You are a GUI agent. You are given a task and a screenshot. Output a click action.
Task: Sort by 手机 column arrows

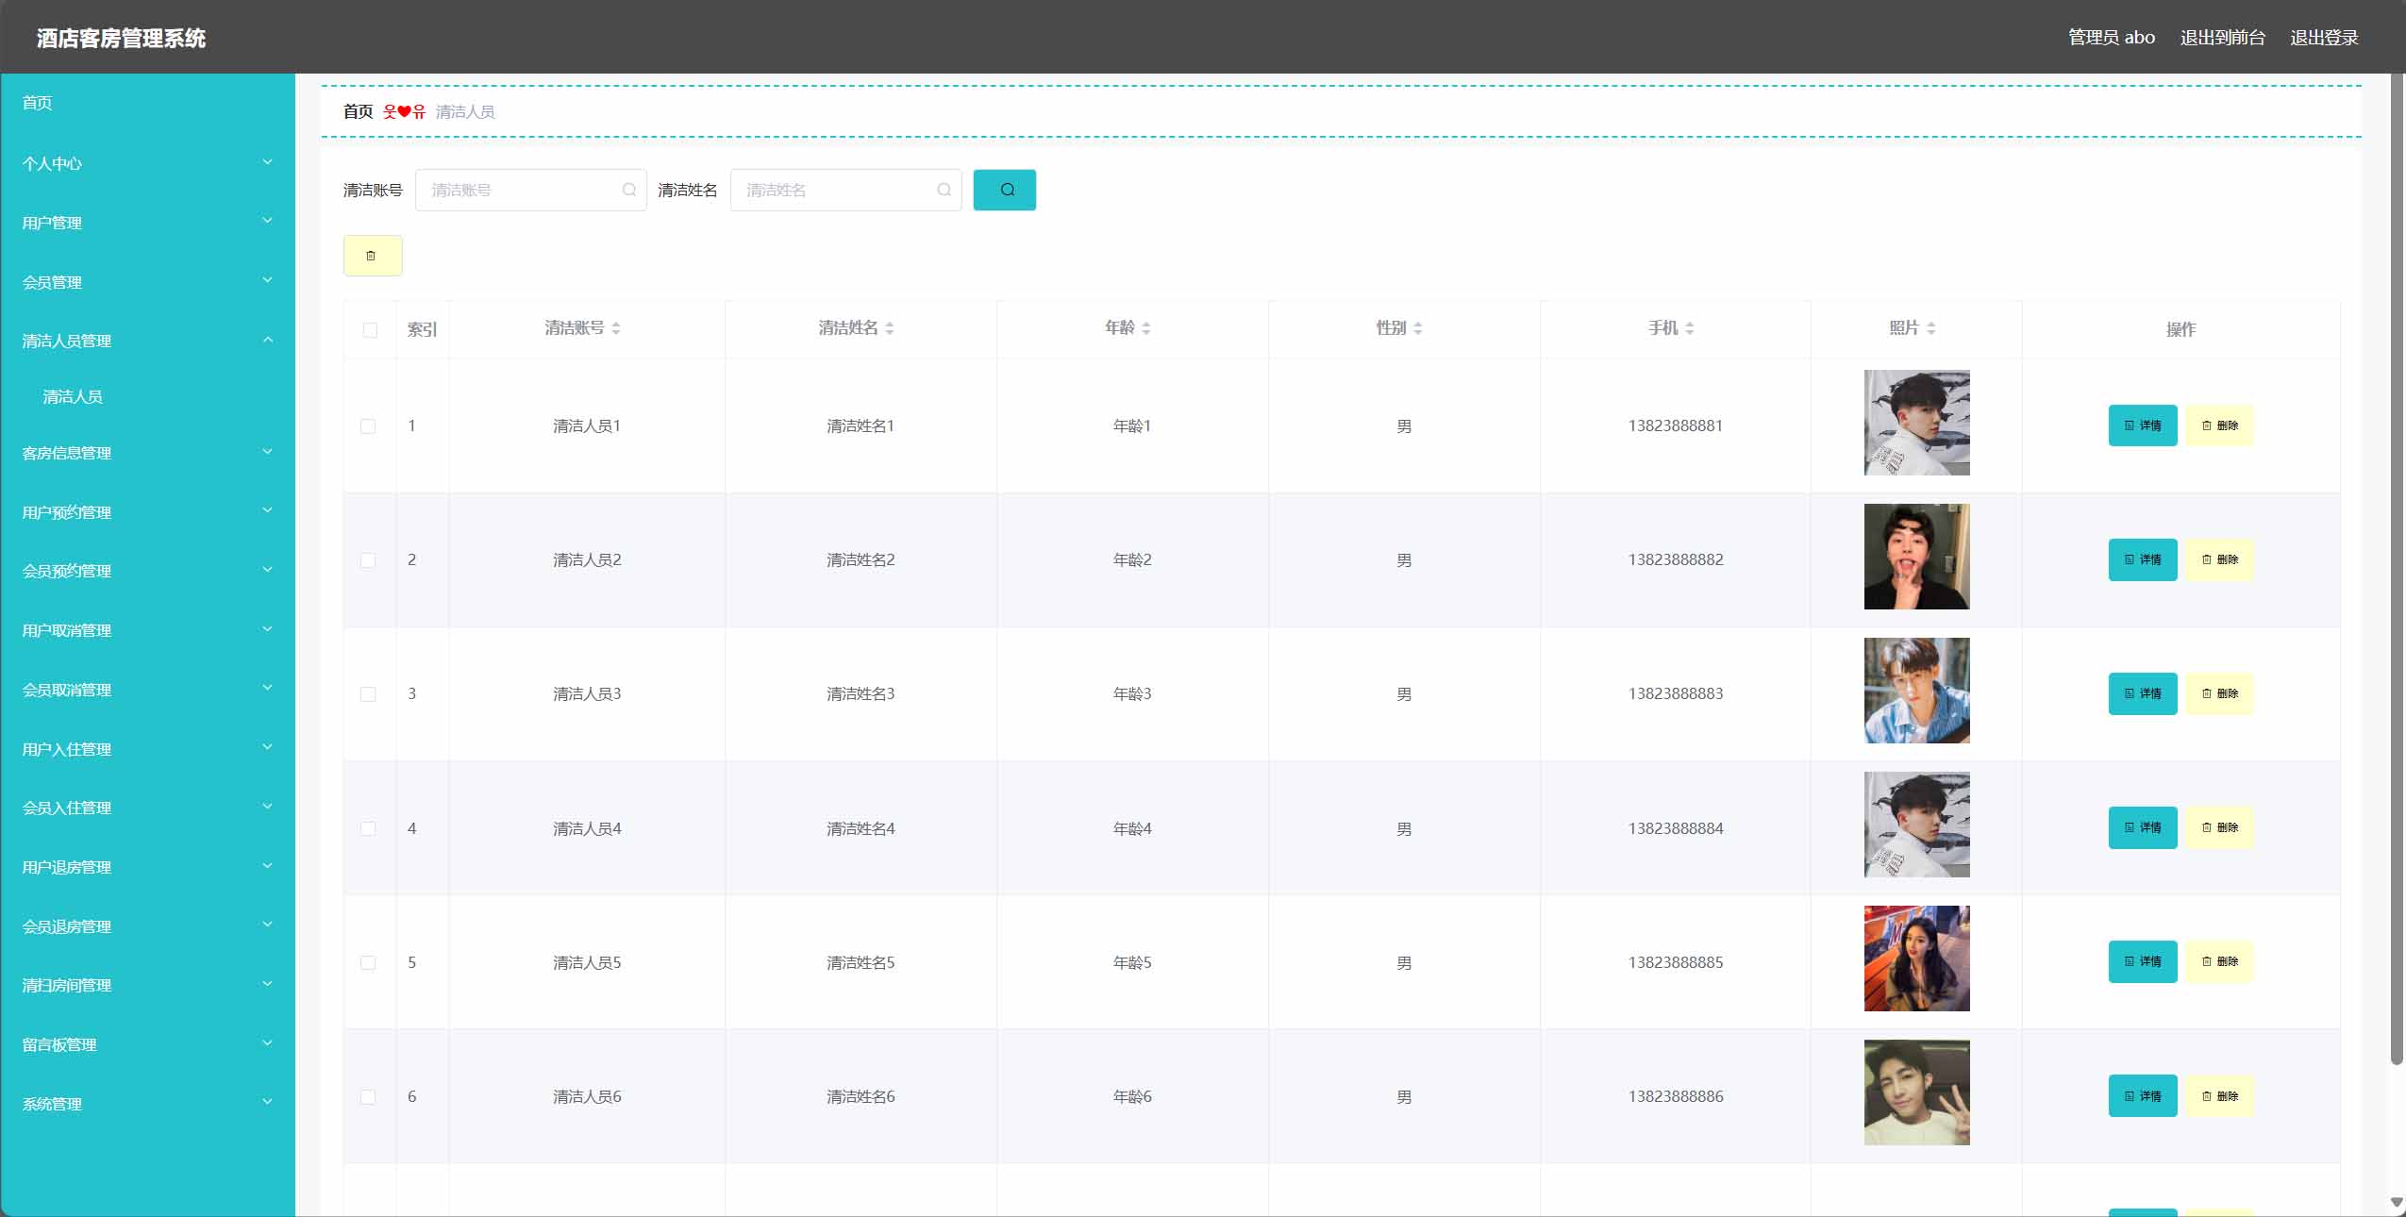pos(1690,328)
